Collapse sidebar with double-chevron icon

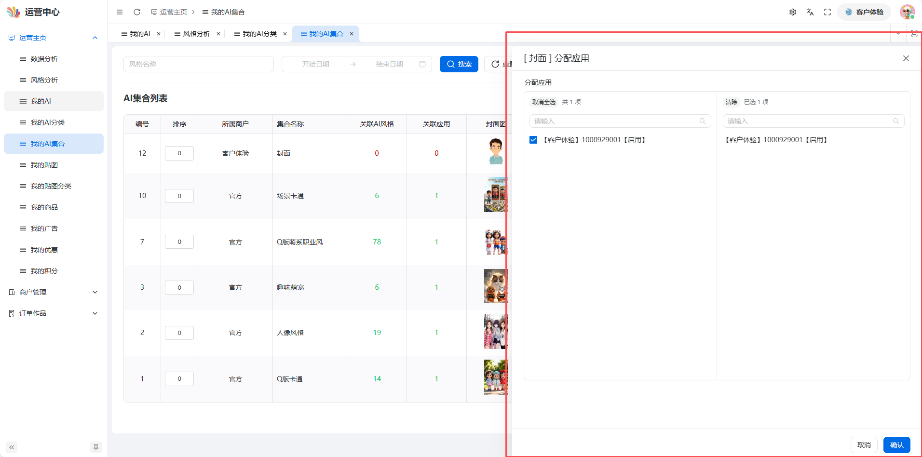click(x=12, y=447)
